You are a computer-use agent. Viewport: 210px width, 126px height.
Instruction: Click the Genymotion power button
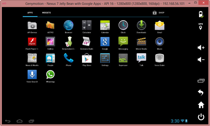click(x=201, y=117)
